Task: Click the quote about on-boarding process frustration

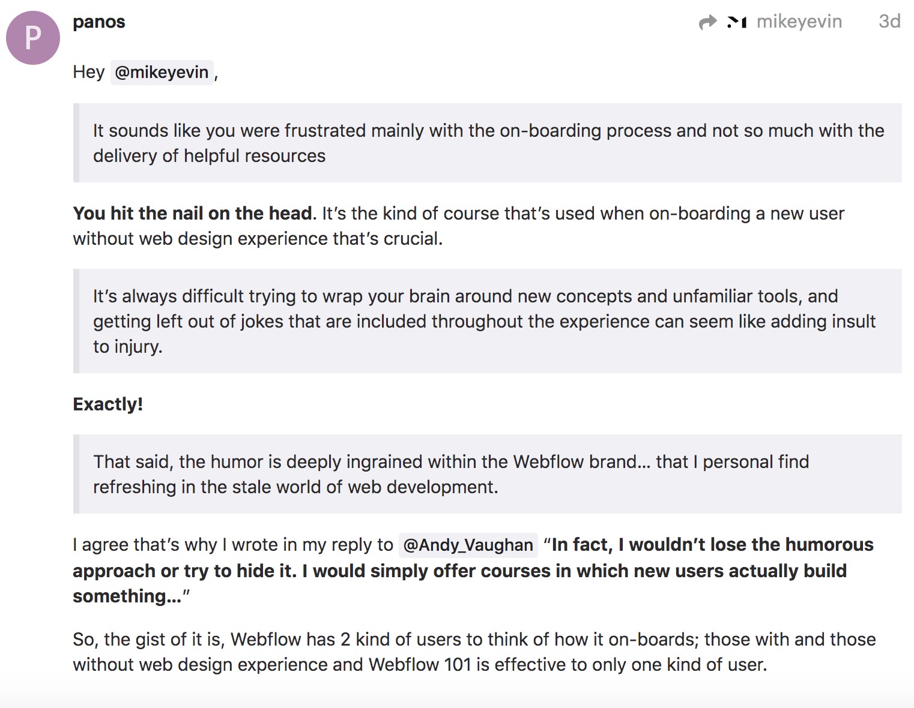Action: (488, 143)
